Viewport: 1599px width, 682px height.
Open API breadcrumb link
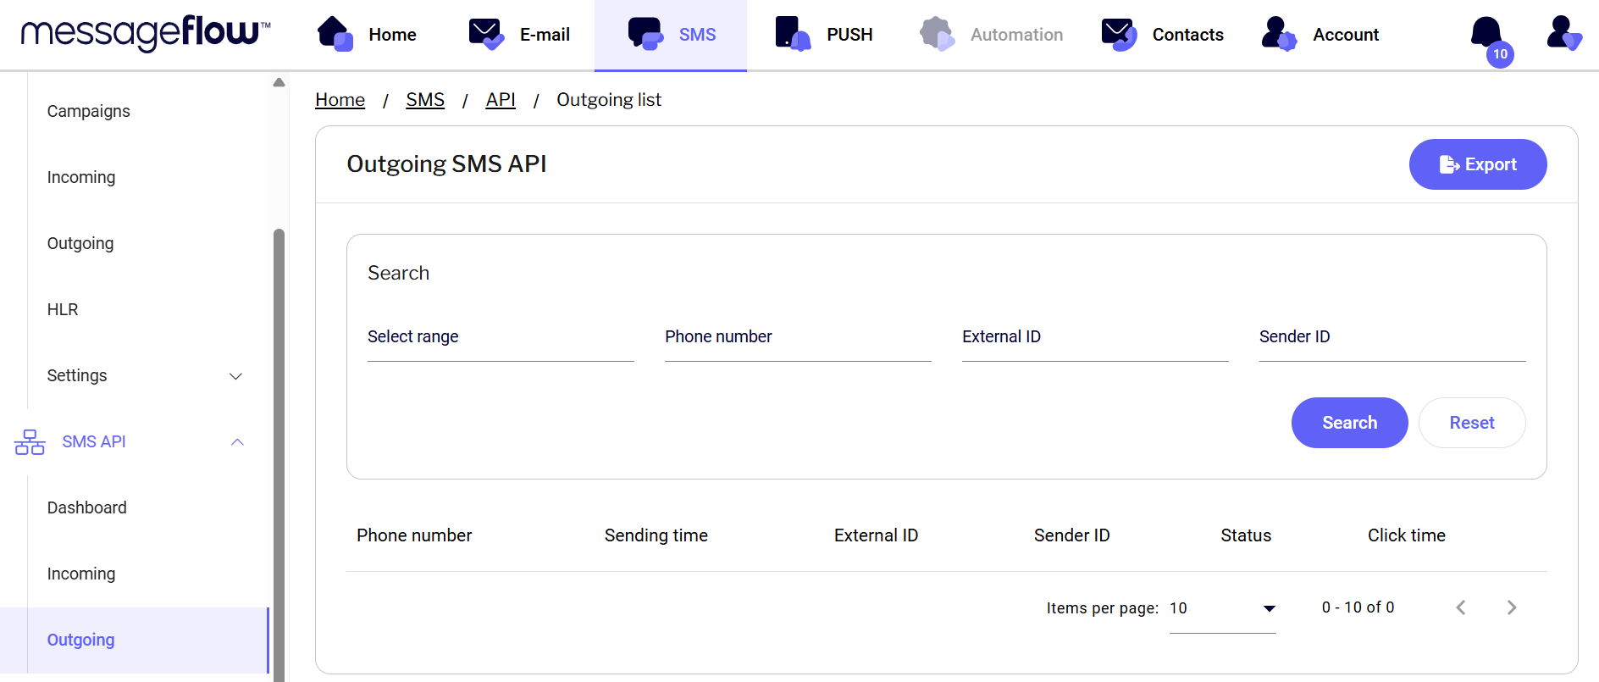pos(500,100)
